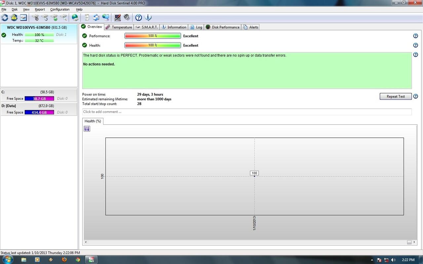The height and width of the screenshot is (264, 423).
Task: Click green check icon beside WDC disk entry
Action: pos(4,35)
